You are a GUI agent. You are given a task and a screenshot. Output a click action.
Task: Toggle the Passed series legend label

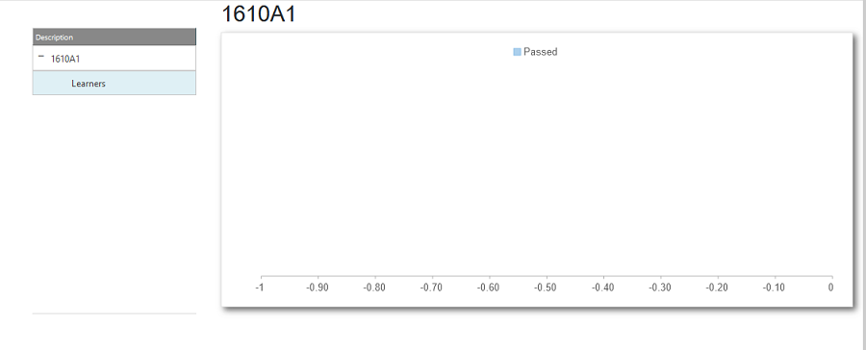tap(540, 52)
